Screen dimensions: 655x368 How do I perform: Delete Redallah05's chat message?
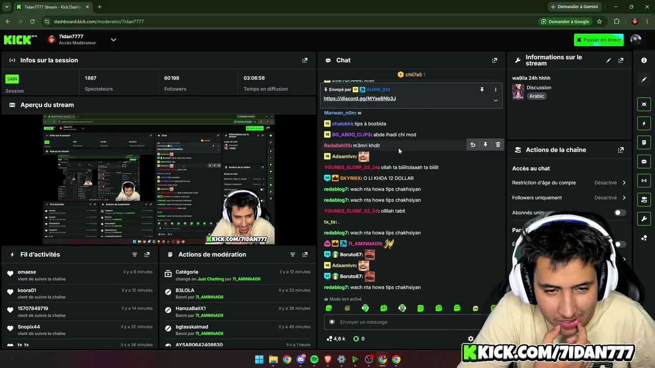(498, 145)
